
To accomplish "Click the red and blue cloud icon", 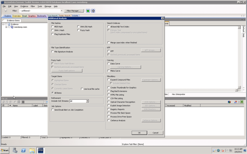I will click(235, 102).
